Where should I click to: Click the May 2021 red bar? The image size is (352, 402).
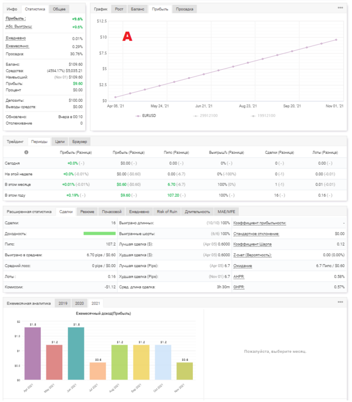[54, 362]
